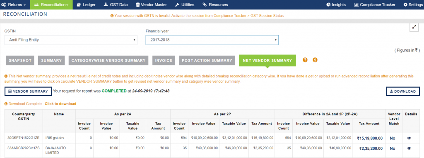Click the GSTIN cell 33AADCB2923M1ZS

coord(24,148)
